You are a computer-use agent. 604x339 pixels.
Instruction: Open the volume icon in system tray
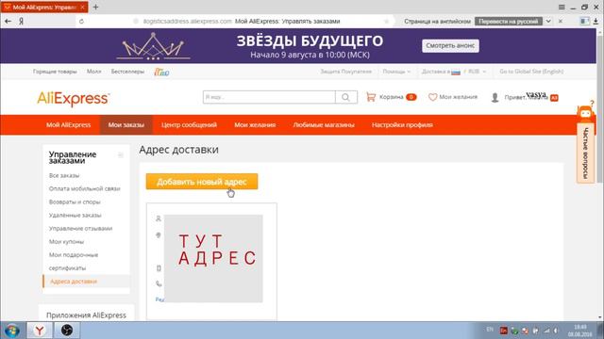tap(556, 331)
